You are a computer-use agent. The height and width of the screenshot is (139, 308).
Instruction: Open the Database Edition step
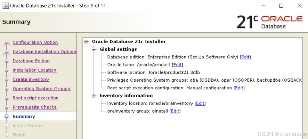click(x=31, y=61)
